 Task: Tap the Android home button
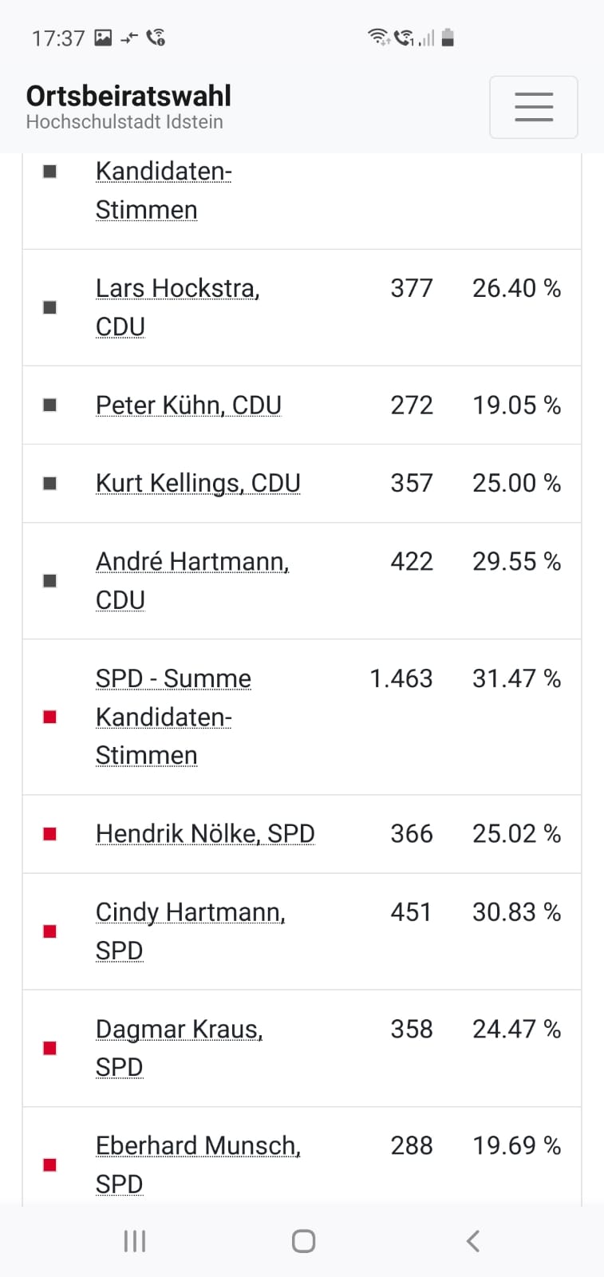point(303,1240)
